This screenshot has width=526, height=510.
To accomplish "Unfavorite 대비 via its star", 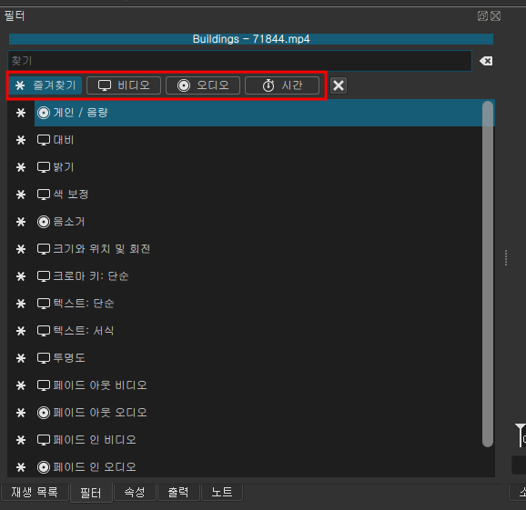I will click(21, 140).
